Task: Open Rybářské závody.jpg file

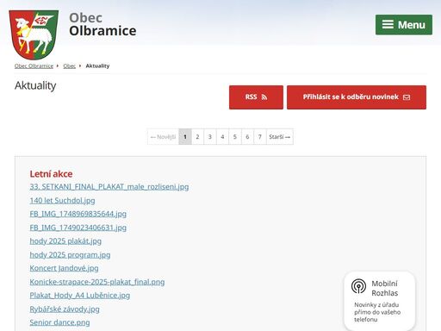Action: coord(65,309)
